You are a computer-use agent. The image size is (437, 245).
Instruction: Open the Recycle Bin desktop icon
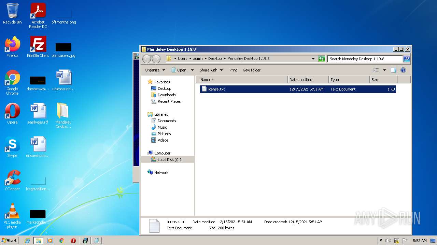click(x=12, y=14)
